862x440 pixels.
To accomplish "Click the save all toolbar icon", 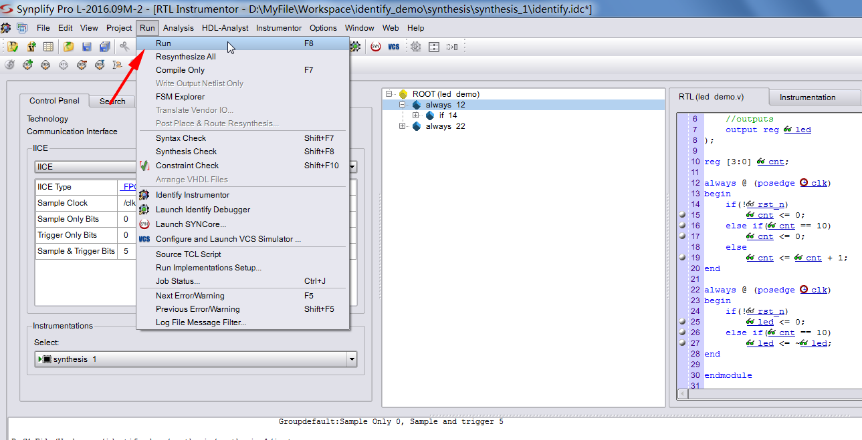I will (x=105, y=47).
